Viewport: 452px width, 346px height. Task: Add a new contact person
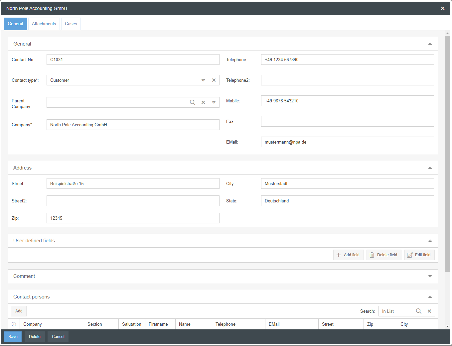(19, 311)
